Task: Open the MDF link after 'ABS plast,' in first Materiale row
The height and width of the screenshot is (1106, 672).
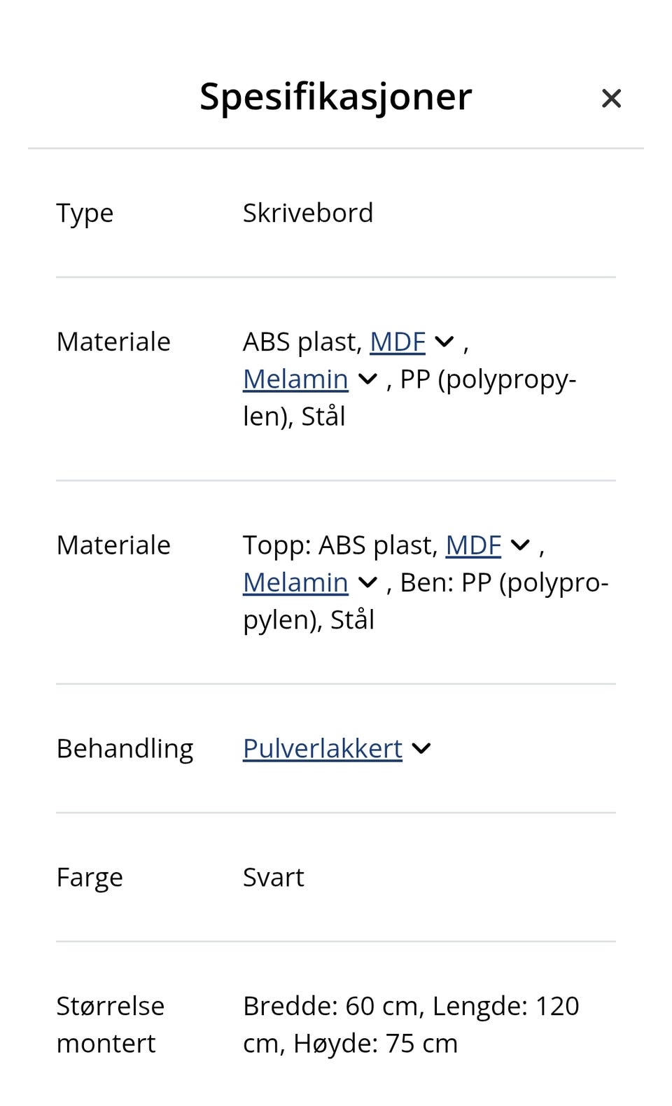Action: (x=398, y=342)
